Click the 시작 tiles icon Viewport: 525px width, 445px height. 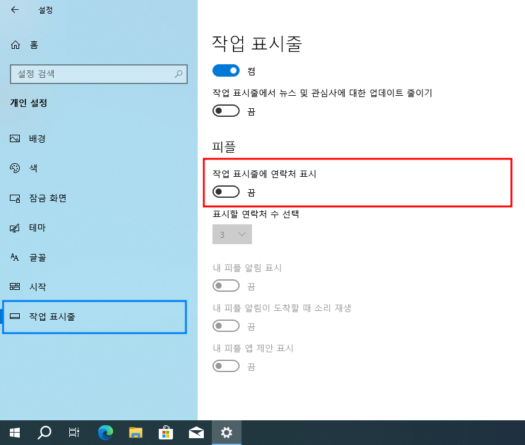coord(15,287)
